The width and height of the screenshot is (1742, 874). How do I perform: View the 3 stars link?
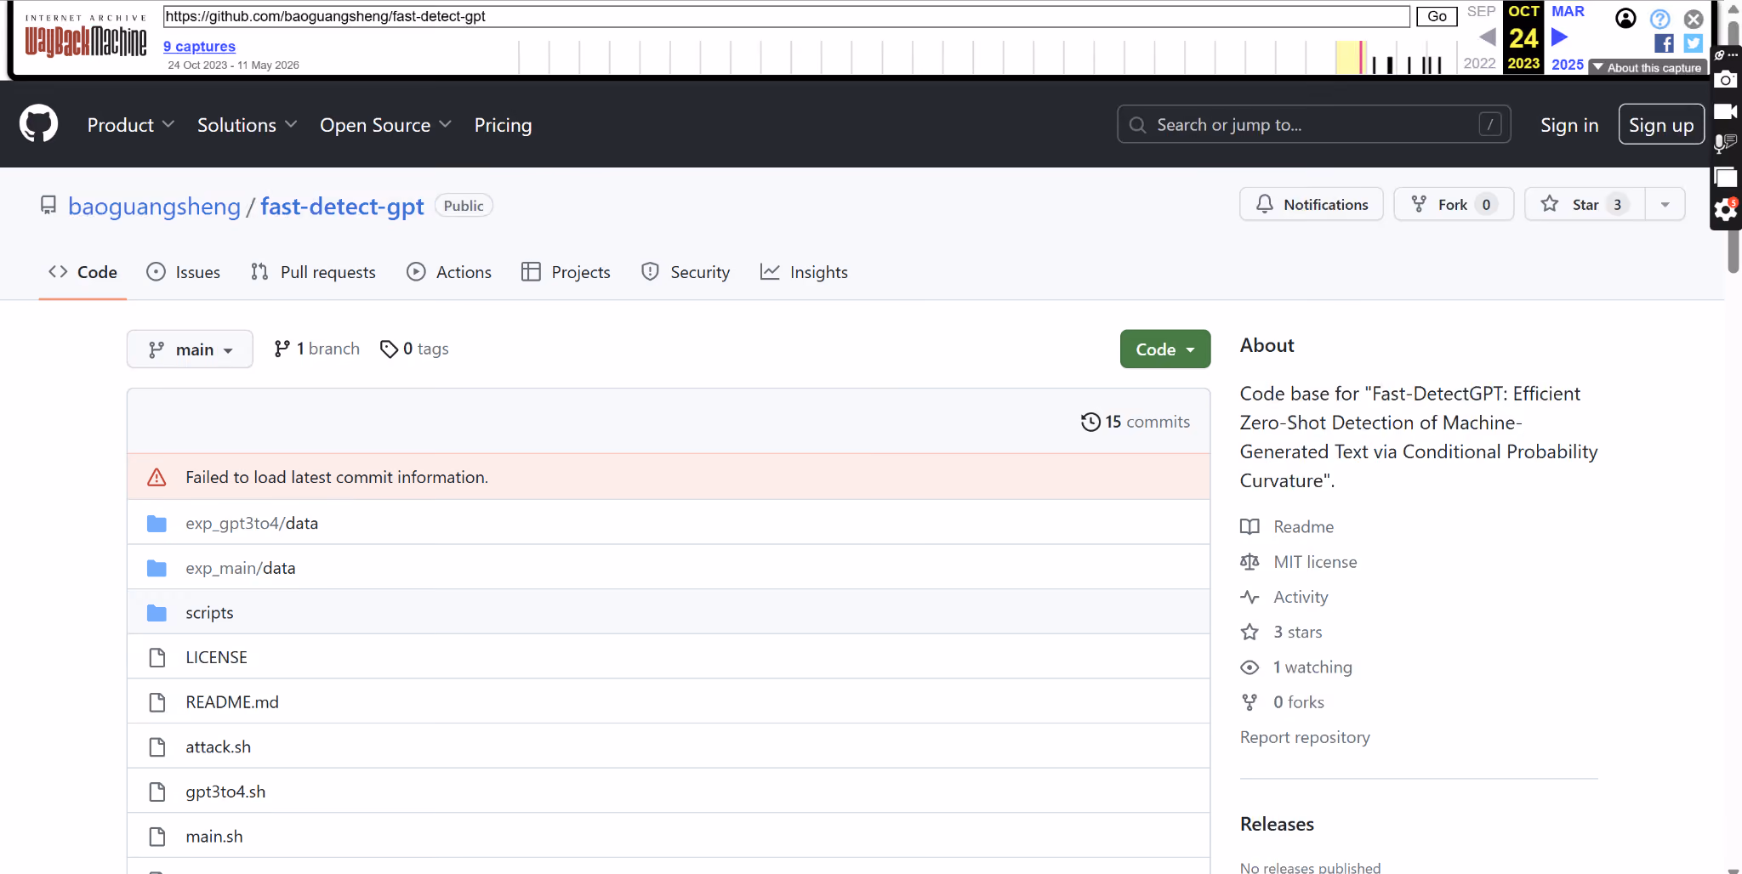click(x=1297, y=632)
